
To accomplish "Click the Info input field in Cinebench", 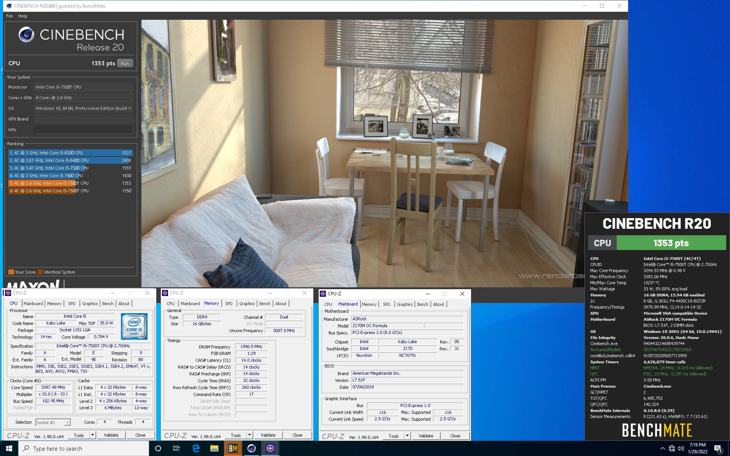I will click(83, 130).
